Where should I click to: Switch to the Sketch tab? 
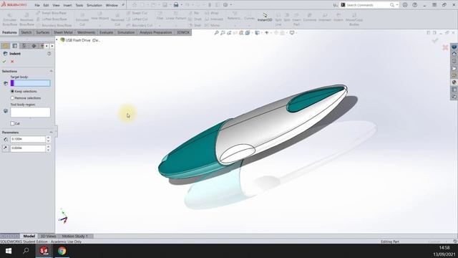(26, 32)
